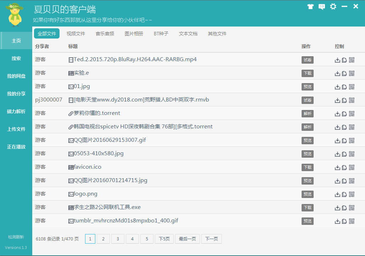Select the 图片相册 tab
This screenshot has height=256, width=365.
pos(134,34)
